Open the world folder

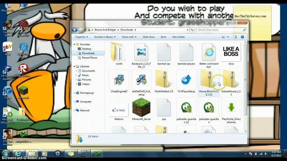118,54
